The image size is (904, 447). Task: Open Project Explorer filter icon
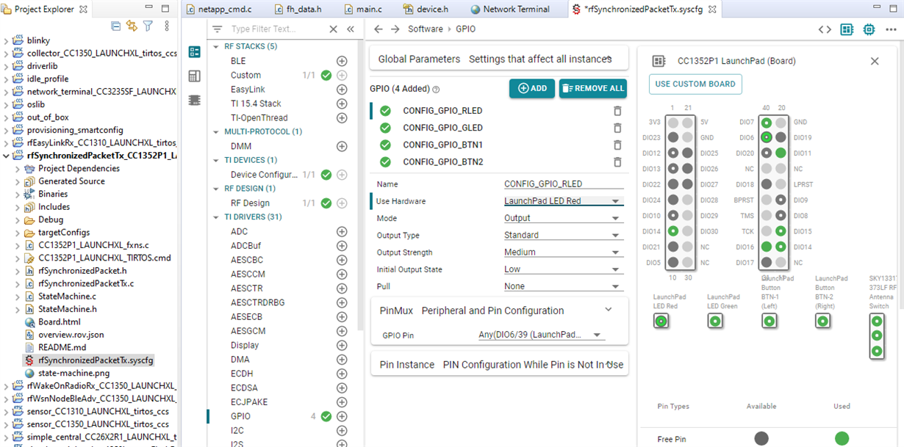(x=148, y=26)
